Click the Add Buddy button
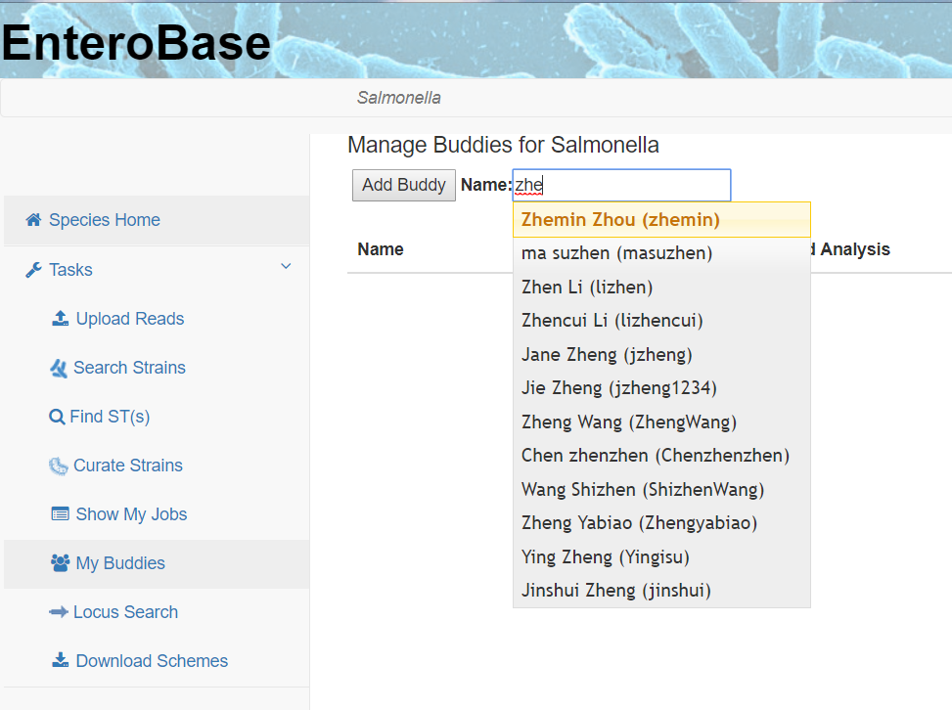The image size is (952, 710). pyautogui.click(x=404, y=185)
